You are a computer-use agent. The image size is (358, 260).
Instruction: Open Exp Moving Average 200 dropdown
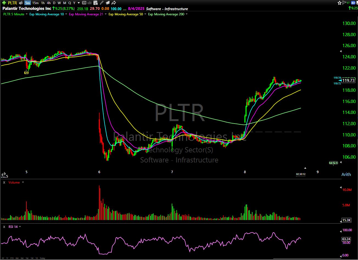click(x=187, y=14)
